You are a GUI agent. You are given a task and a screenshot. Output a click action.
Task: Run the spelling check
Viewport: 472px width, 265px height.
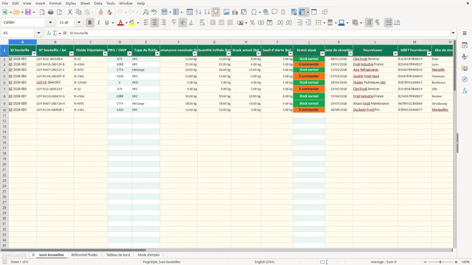click(154, 12)
